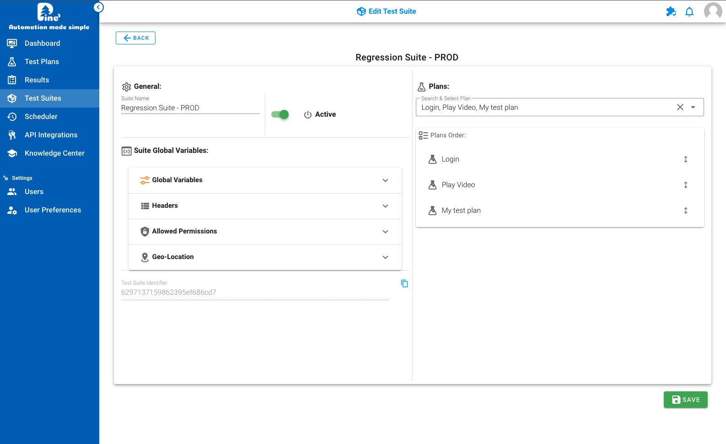Open the user profile avatar
Viewport: 726px width, 444px height.
pos(713,11)
